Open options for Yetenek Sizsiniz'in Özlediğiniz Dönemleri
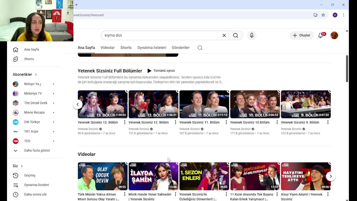The width and height of the screenshot is (357, 201). [226, 194]
